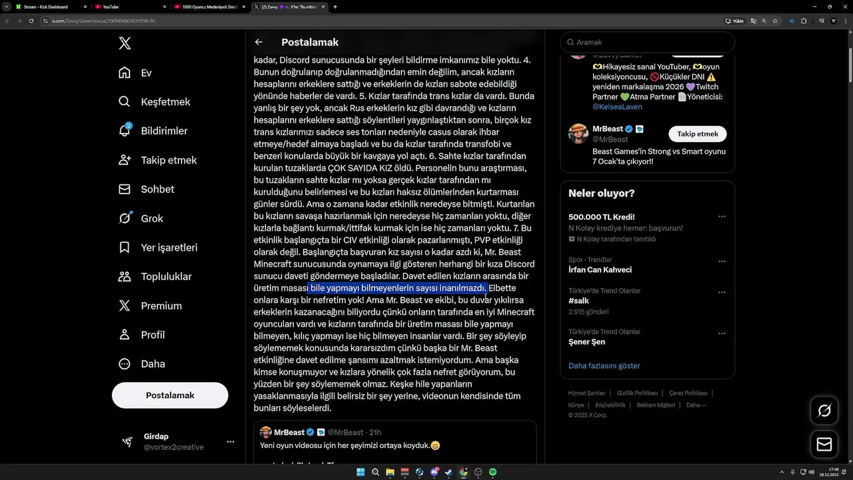The image size is (853, 480).
Task: Open the Keşfetmek search magnifier icon
Action: (125, 102)
